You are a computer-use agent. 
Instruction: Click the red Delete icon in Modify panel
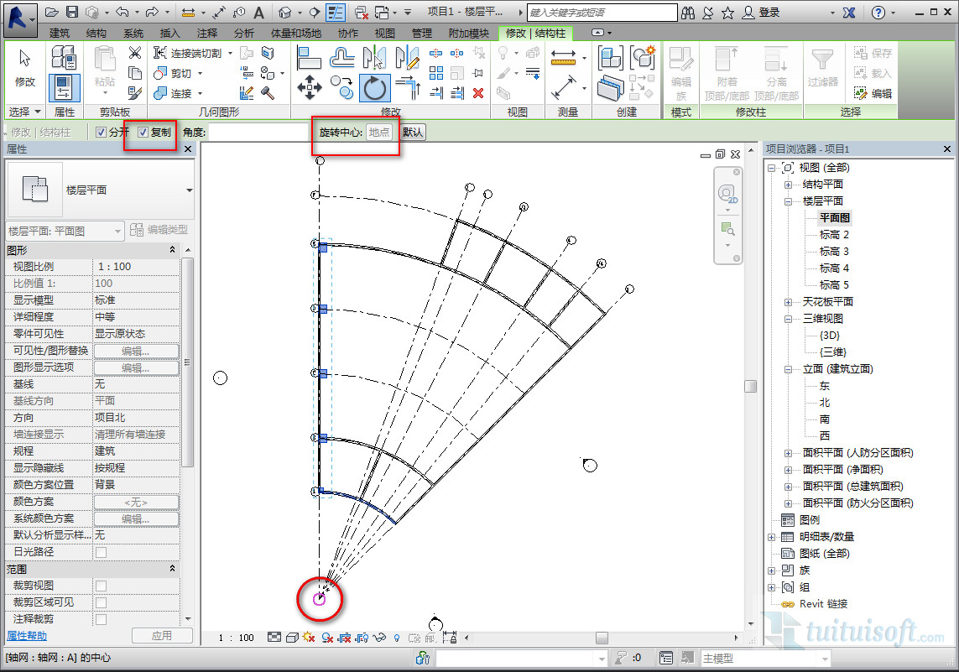click(478, 93)
